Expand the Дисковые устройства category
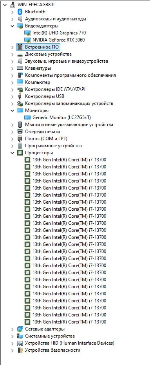The height and width of the screenshot is (365, 150). (x=13, y=54)
